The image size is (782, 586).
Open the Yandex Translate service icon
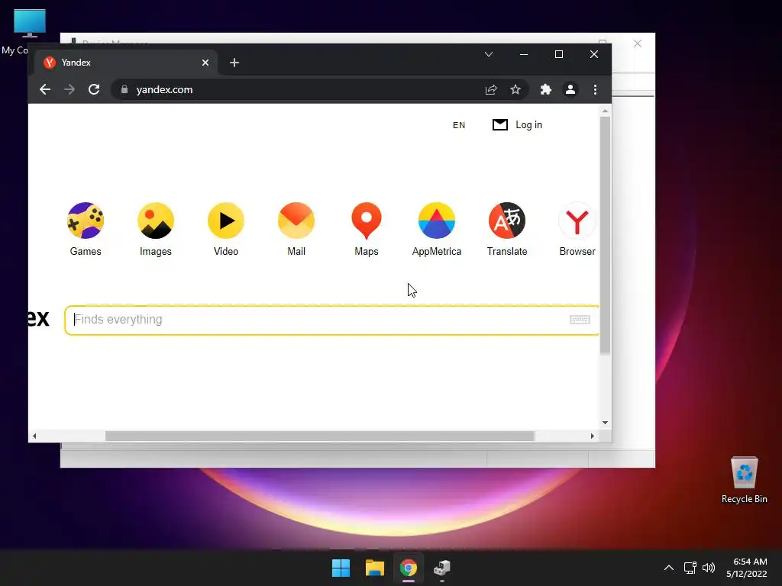tap(507, 221)
